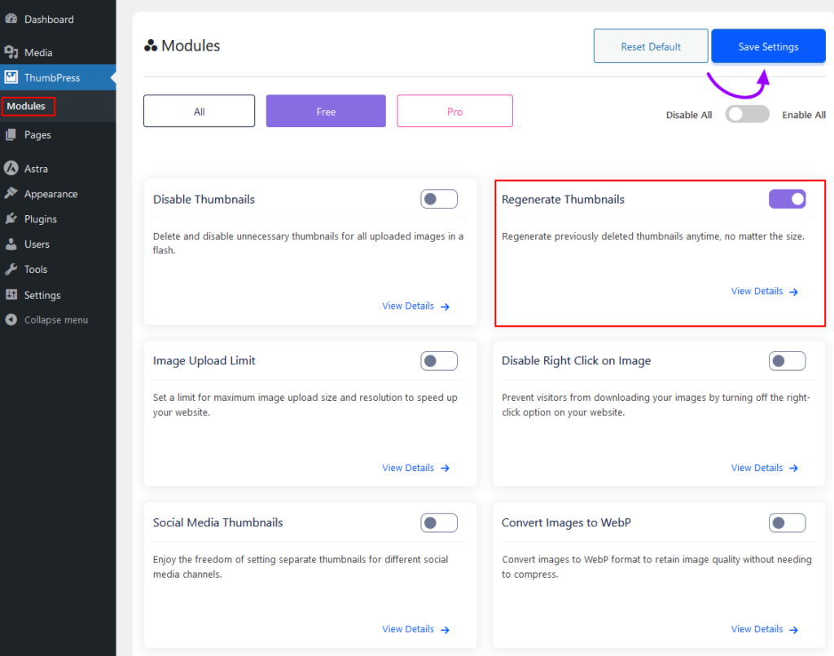Click the Enable All label
834x656 pixels.
[804, 115]
